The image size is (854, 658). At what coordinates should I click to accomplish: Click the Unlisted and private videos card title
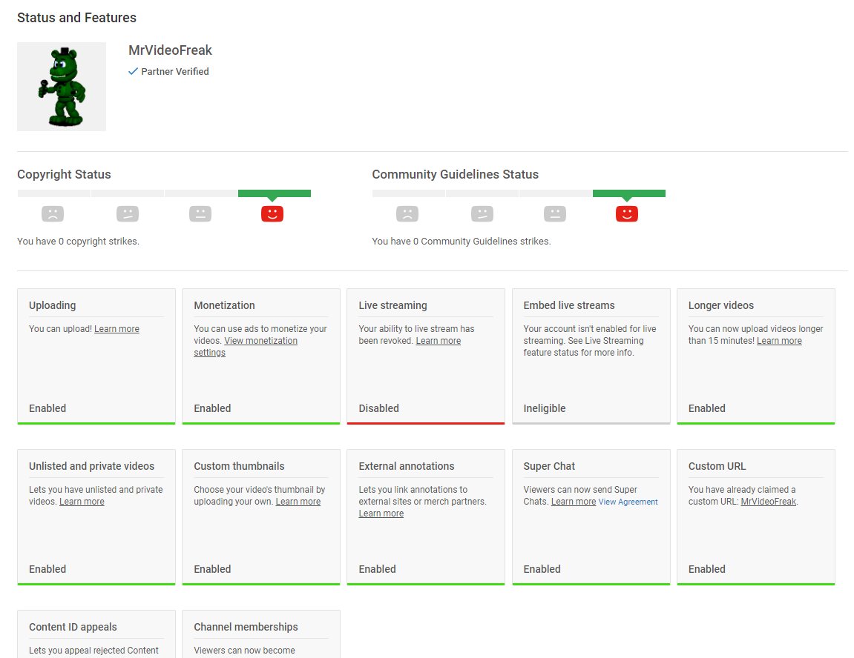coord(91,466)
